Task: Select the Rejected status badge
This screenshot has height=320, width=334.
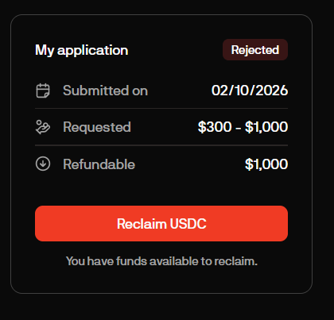Action: [x=255, y=50]
